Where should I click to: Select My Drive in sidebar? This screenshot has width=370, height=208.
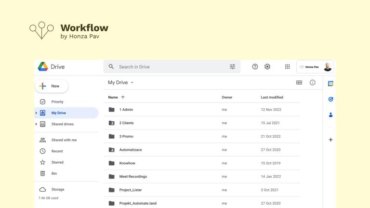(66, 113)
